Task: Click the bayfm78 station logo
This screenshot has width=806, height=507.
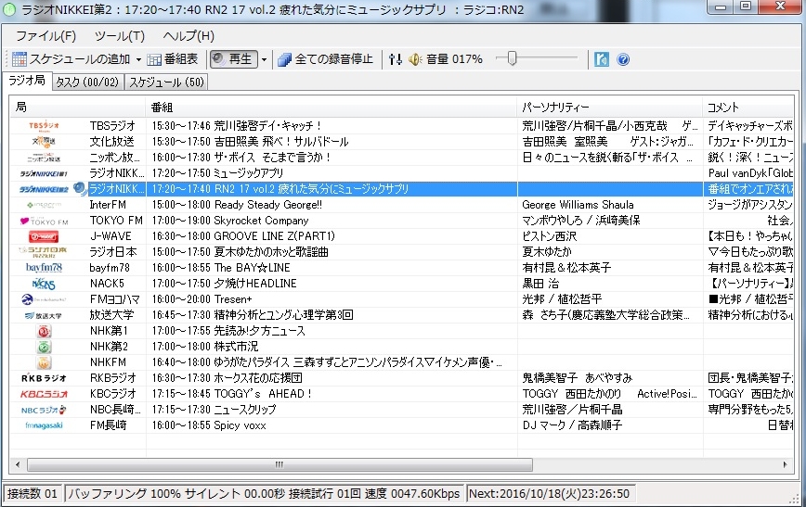Action: coord(44,268)
